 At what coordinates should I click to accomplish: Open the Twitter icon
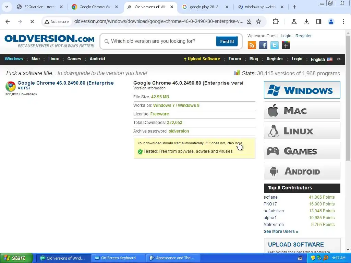tap(275, 46)
